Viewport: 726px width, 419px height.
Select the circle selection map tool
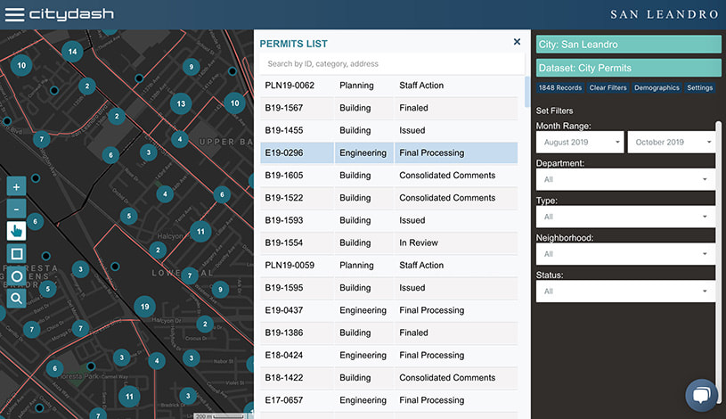[16, 276]
